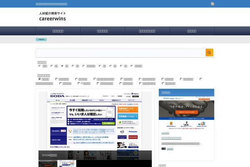
Task: Focus the large search input field
Action: coord(121,53)
